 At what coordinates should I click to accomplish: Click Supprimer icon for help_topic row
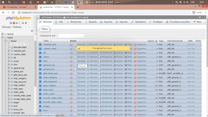135,90
